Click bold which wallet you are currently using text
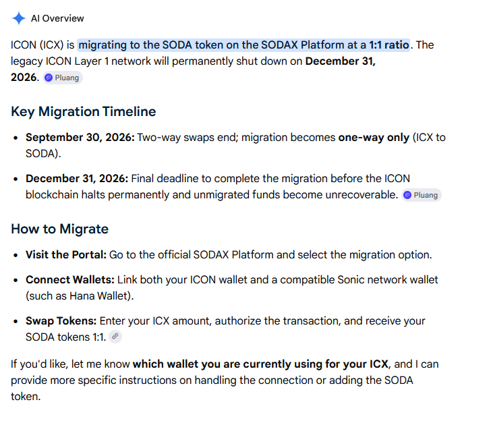The image size is (489, 421). click(260, 364)
